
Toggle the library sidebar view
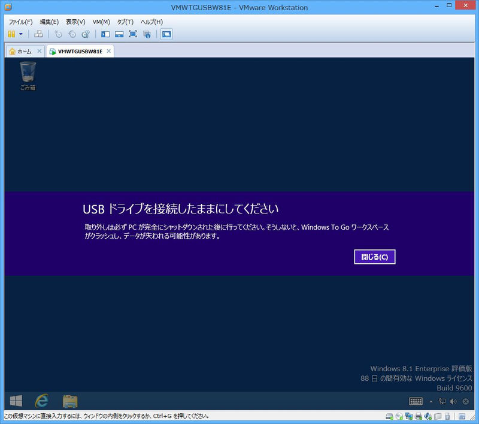[x=105, y=34]
